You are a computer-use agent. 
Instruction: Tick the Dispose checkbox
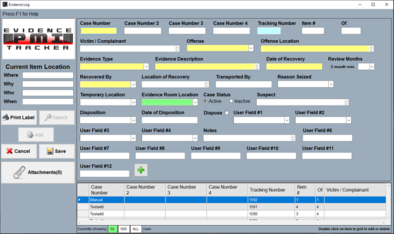[227, 113]
